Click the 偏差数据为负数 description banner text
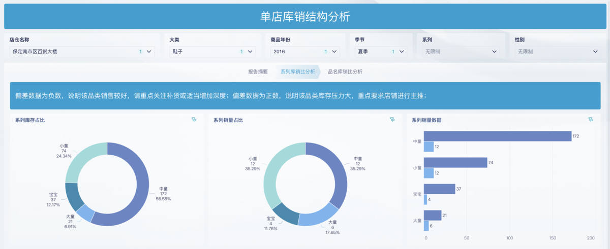Image resolution: width=610 pixels, height=249 pixels. pos(221,96)
